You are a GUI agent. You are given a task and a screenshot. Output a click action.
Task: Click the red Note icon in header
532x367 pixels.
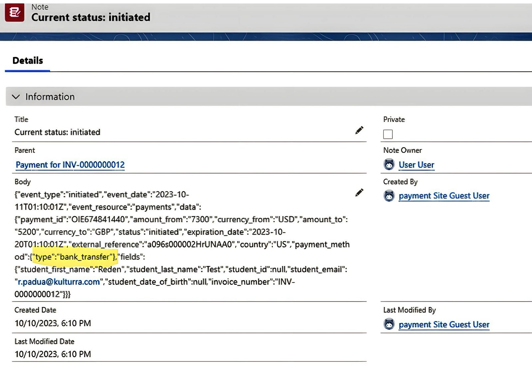[x=15, y=13]
